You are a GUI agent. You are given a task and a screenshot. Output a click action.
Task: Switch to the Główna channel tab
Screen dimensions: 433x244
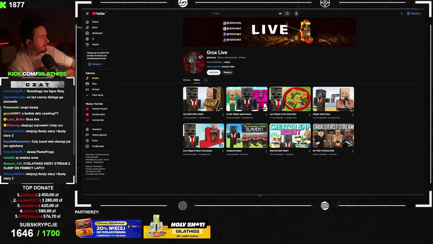[x=187, y=80]
